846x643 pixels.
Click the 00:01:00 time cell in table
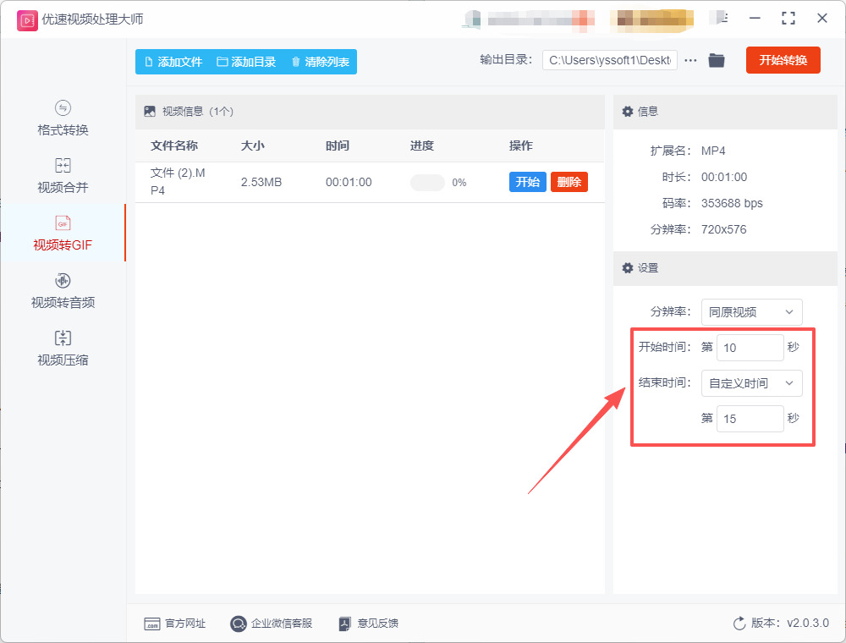tap(349, 183)
